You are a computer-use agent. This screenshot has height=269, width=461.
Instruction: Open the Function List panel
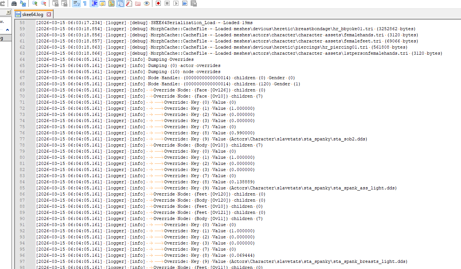129,3
